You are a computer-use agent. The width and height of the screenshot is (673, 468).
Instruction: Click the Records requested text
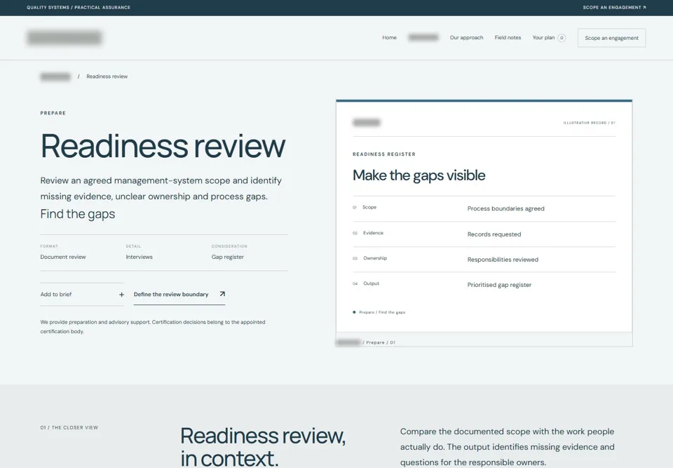[x=494, y=234]
